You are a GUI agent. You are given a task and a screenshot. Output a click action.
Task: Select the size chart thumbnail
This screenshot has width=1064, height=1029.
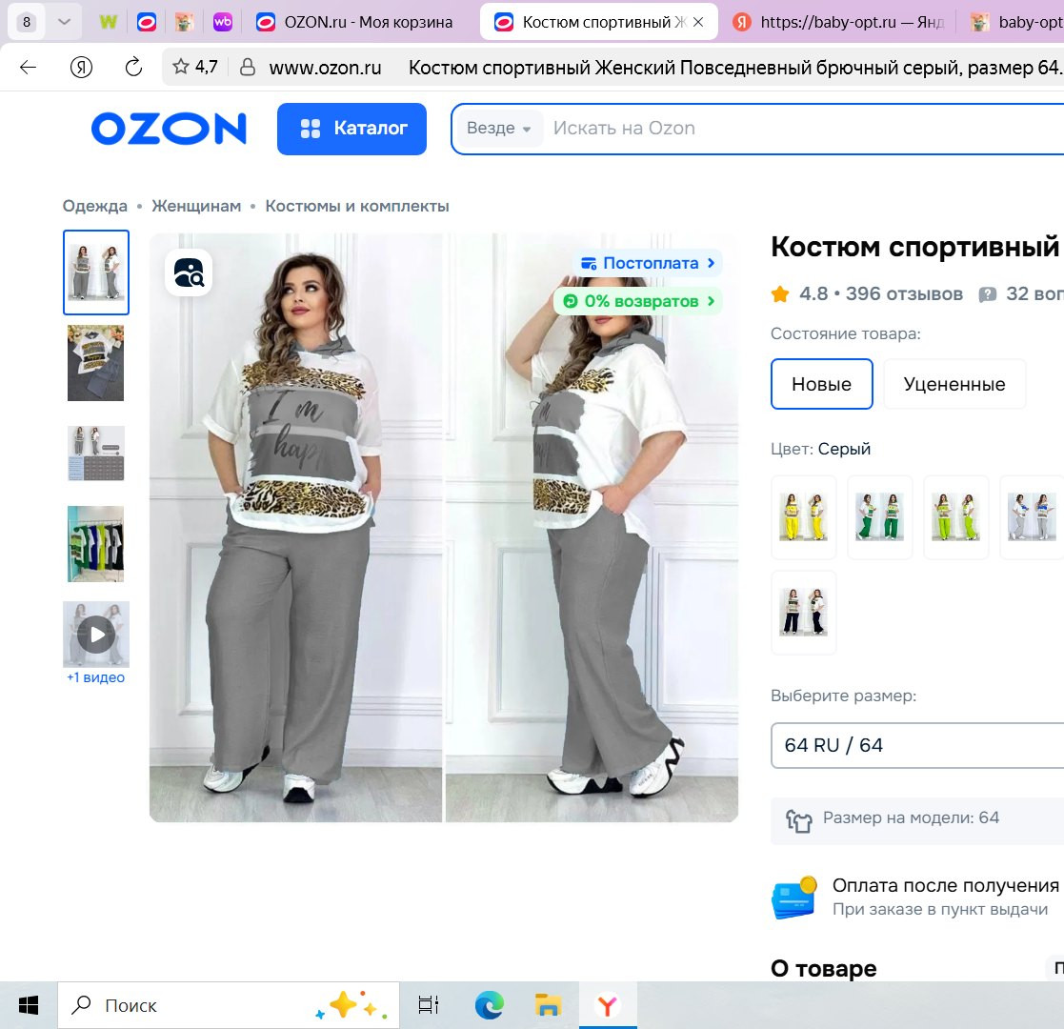95,454
